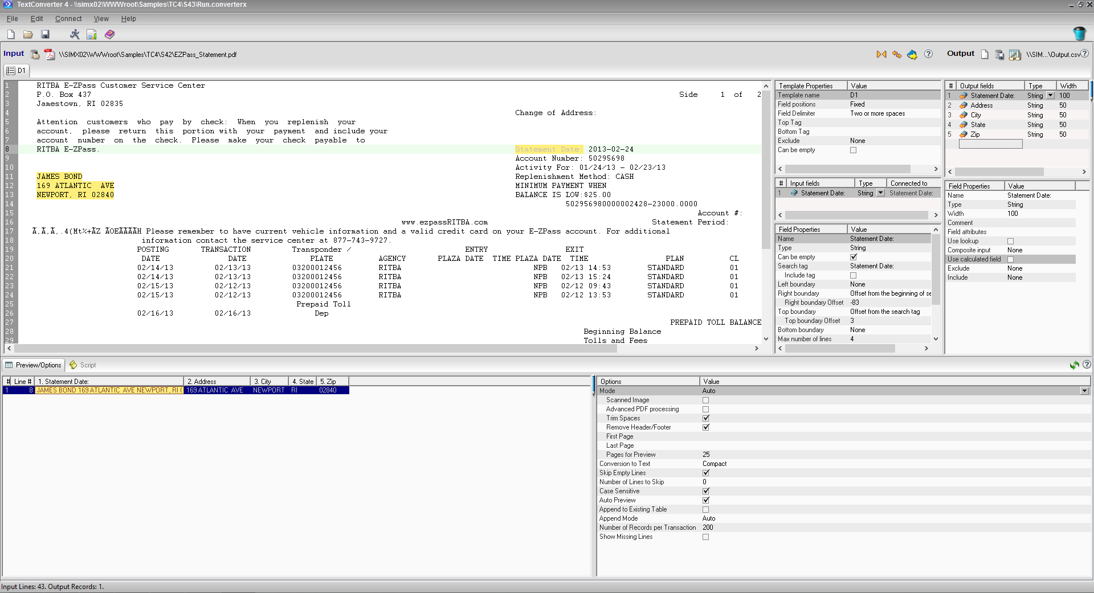Open the Edit menu
This screenshot has height=593, width=1094.
coord(36,19)
